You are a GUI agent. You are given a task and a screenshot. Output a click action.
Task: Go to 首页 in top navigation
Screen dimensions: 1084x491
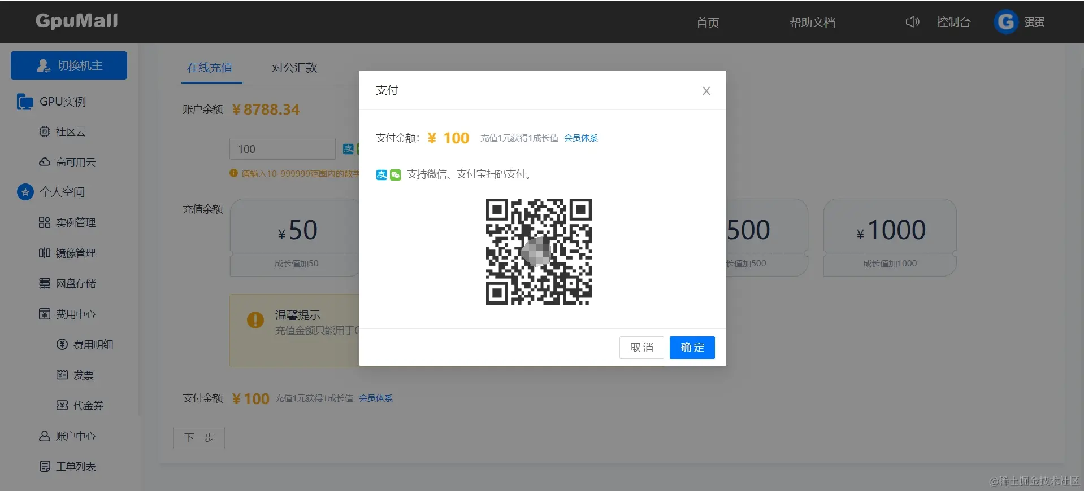click(708, 23)
